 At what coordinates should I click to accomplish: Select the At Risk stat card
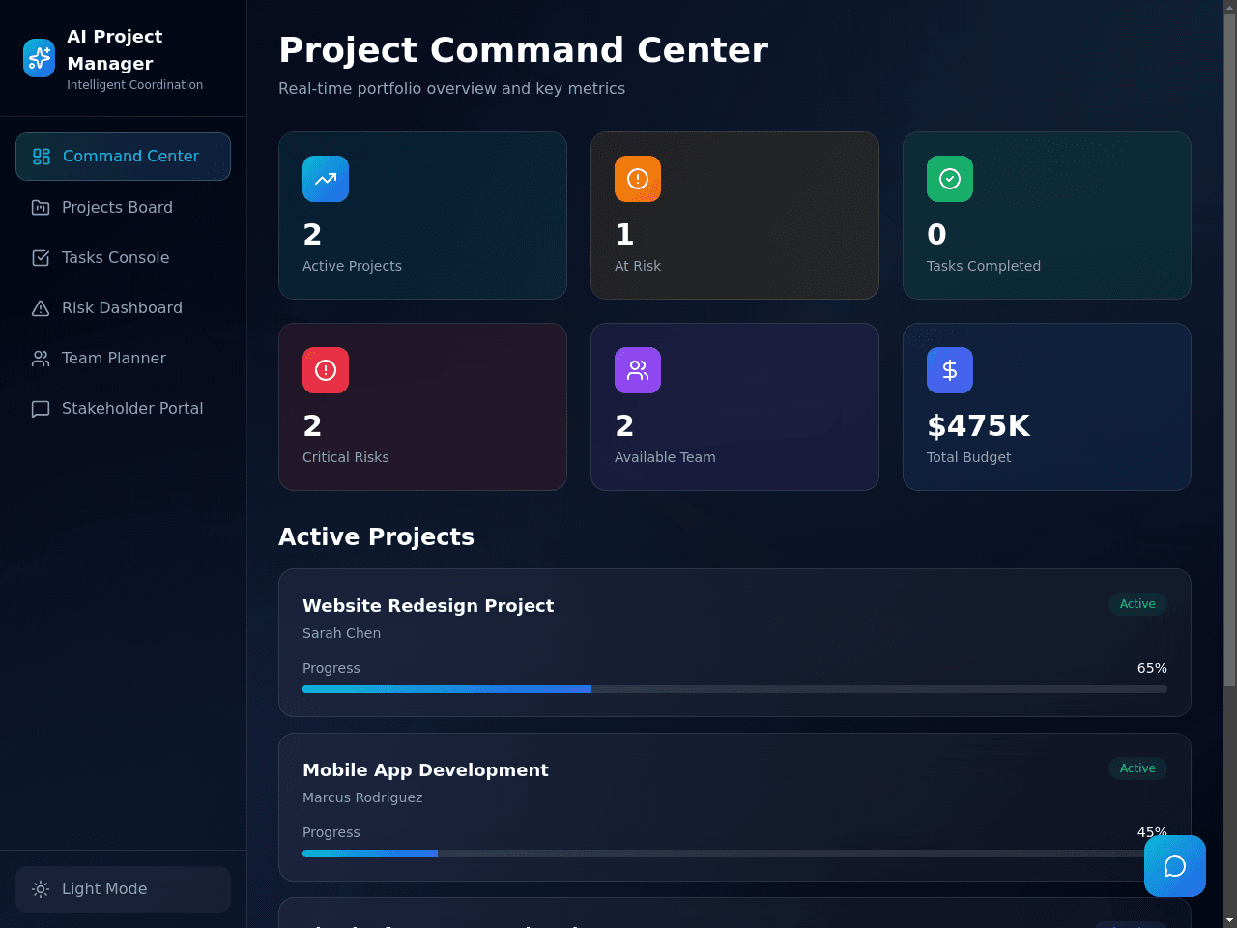pos(734,216)
